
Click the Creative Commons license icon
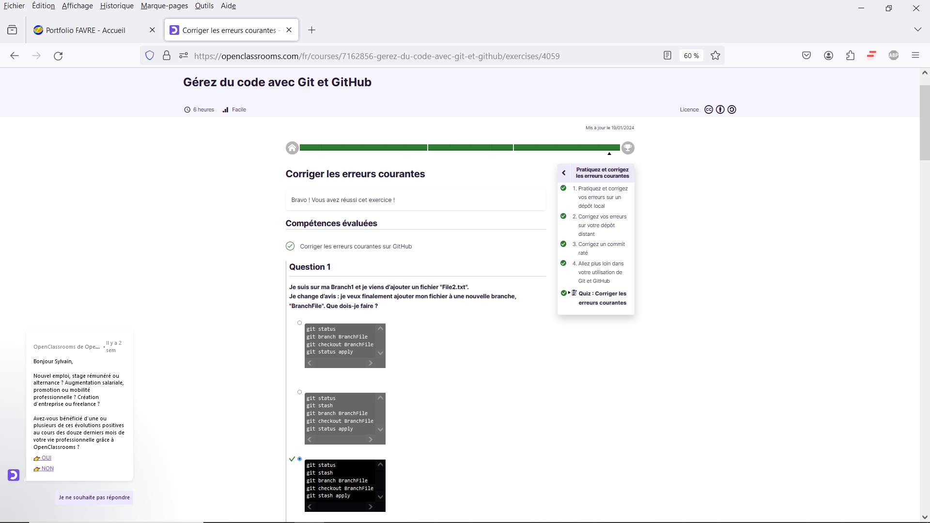[x=709, y=109]
